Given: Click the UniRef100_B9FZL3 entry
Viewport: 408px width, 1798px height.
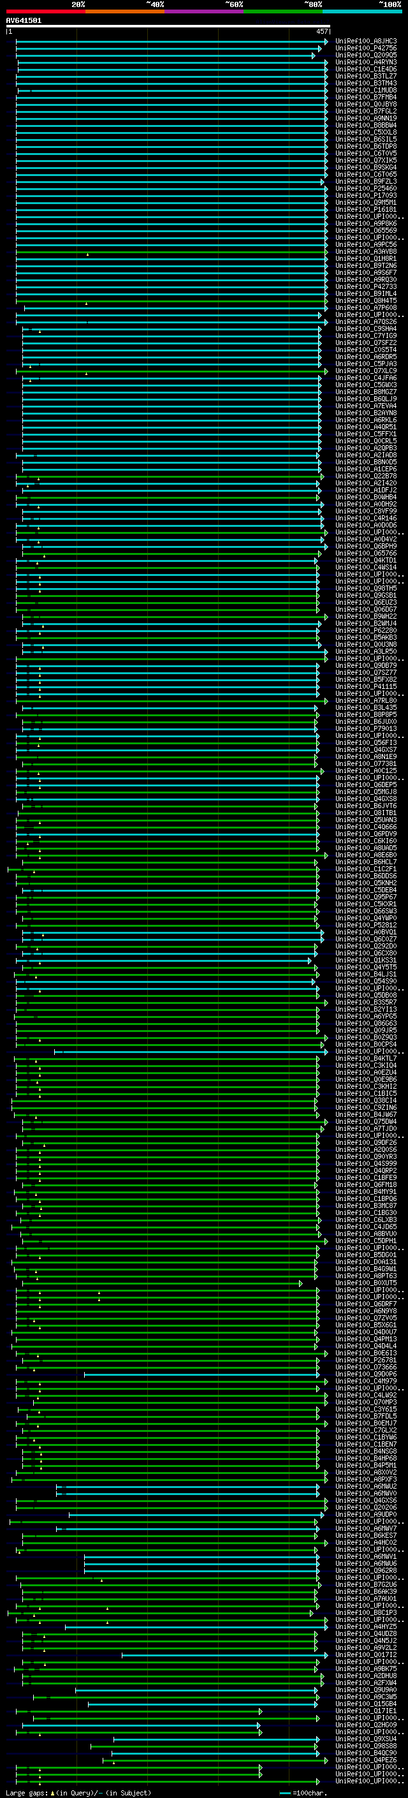Looking at the screenshot, I should [366, 182].
